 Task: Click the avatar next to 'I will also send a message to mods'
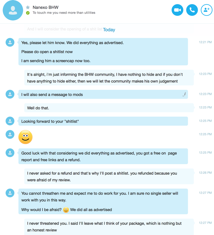[10, 94]
